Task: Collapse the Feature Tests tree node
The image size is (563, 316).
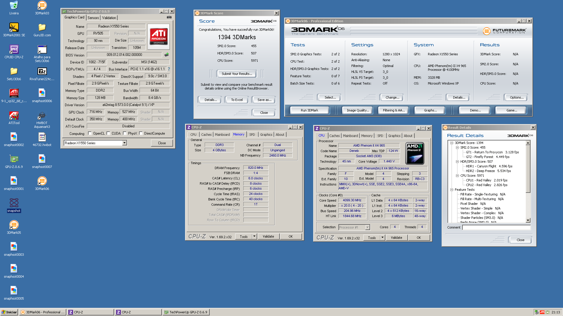Action: tap(452, 190)
